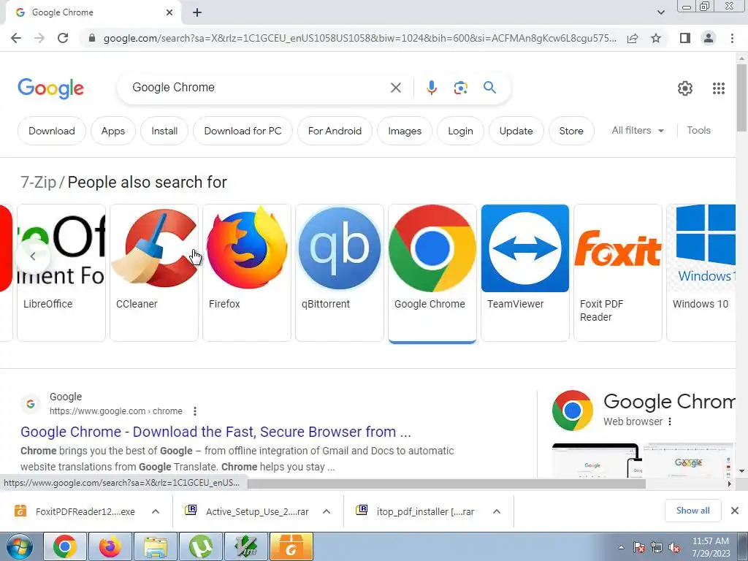Click the search field containing Google Chrome
748x561 pixels.
258,88
